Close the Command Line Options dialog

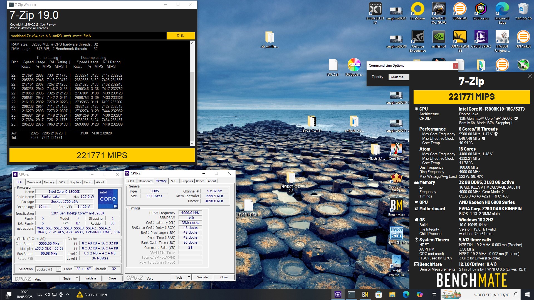coord(455,66)
